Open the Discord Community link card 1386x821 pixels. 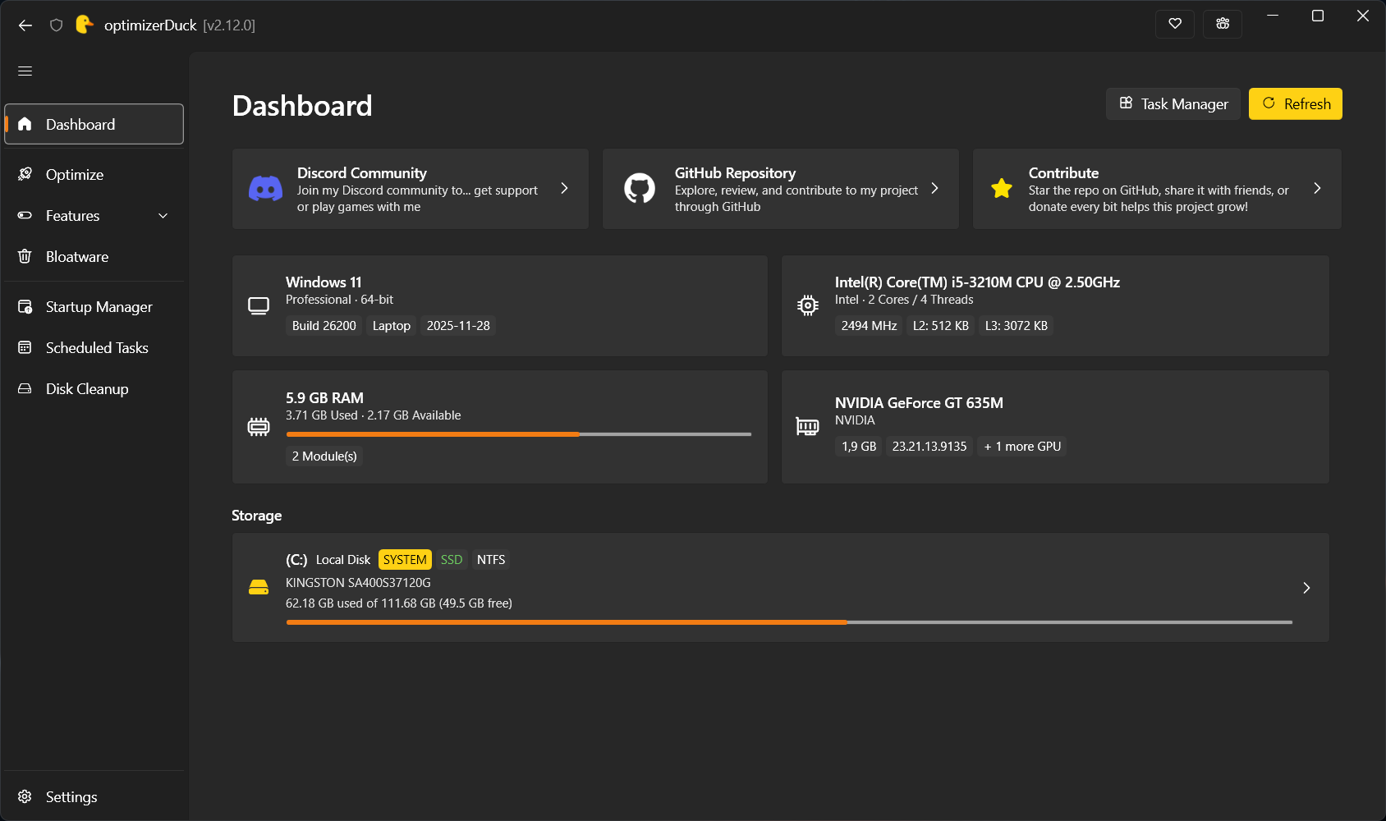pyautogui.click(x=411, y=189)
